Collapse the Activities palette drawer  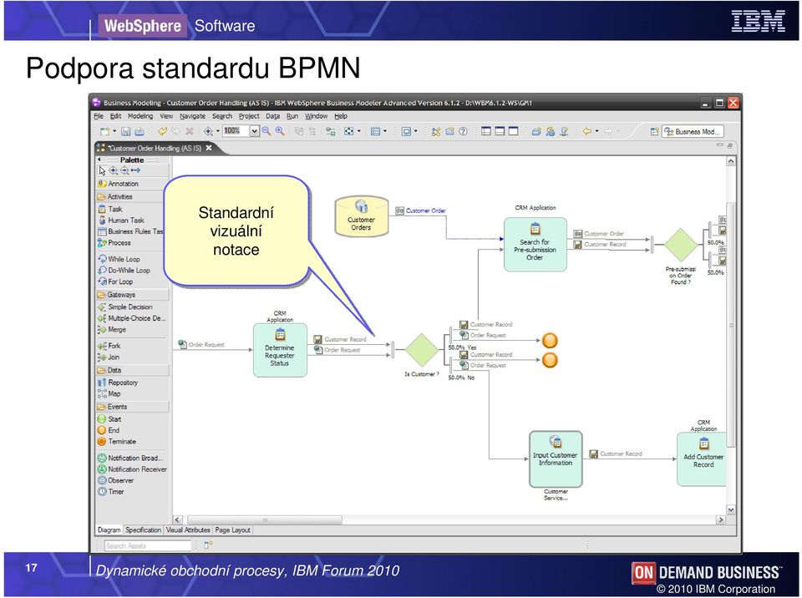132,197
